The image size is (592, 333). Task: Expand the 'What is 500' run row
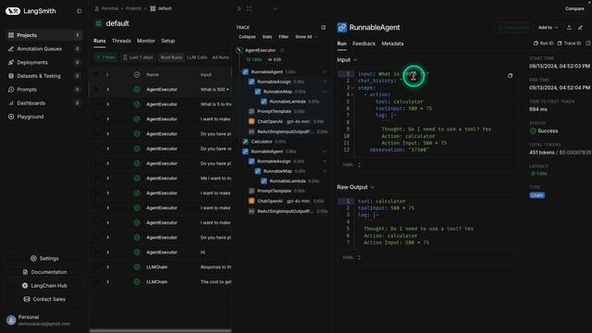coord(107,90)
